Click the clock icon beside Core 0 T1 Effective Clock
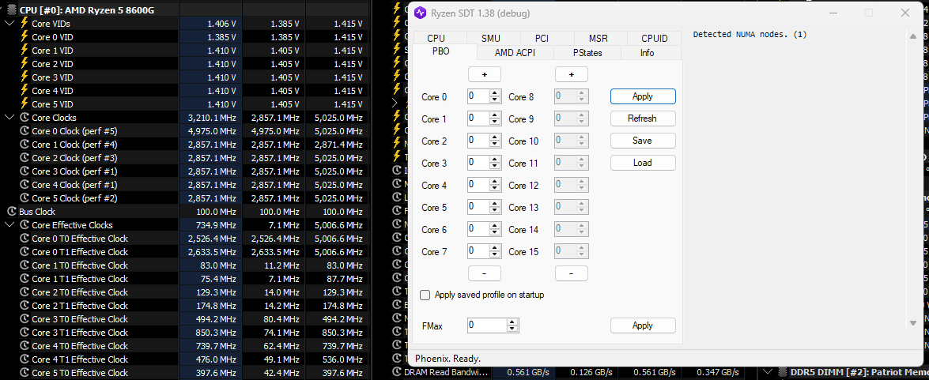This screenshot has height=380, width=929. click(25, 251)
